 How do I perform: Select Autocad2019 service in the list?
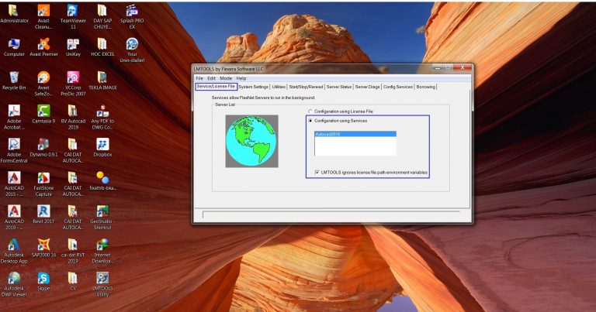(x=355, y=134)
